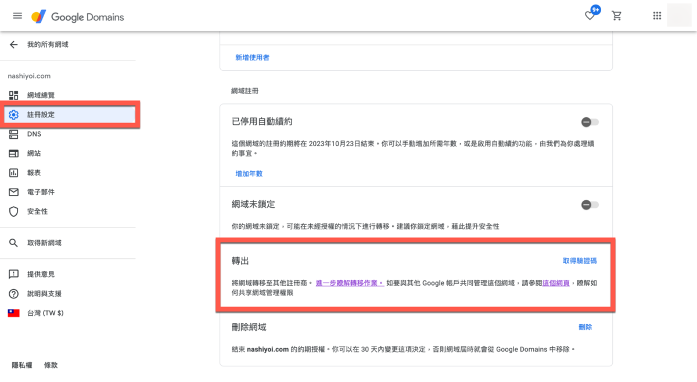This screenshot has height=382, width=697.
Task: Click the Google Domains logo
Action: click(78, 17)
